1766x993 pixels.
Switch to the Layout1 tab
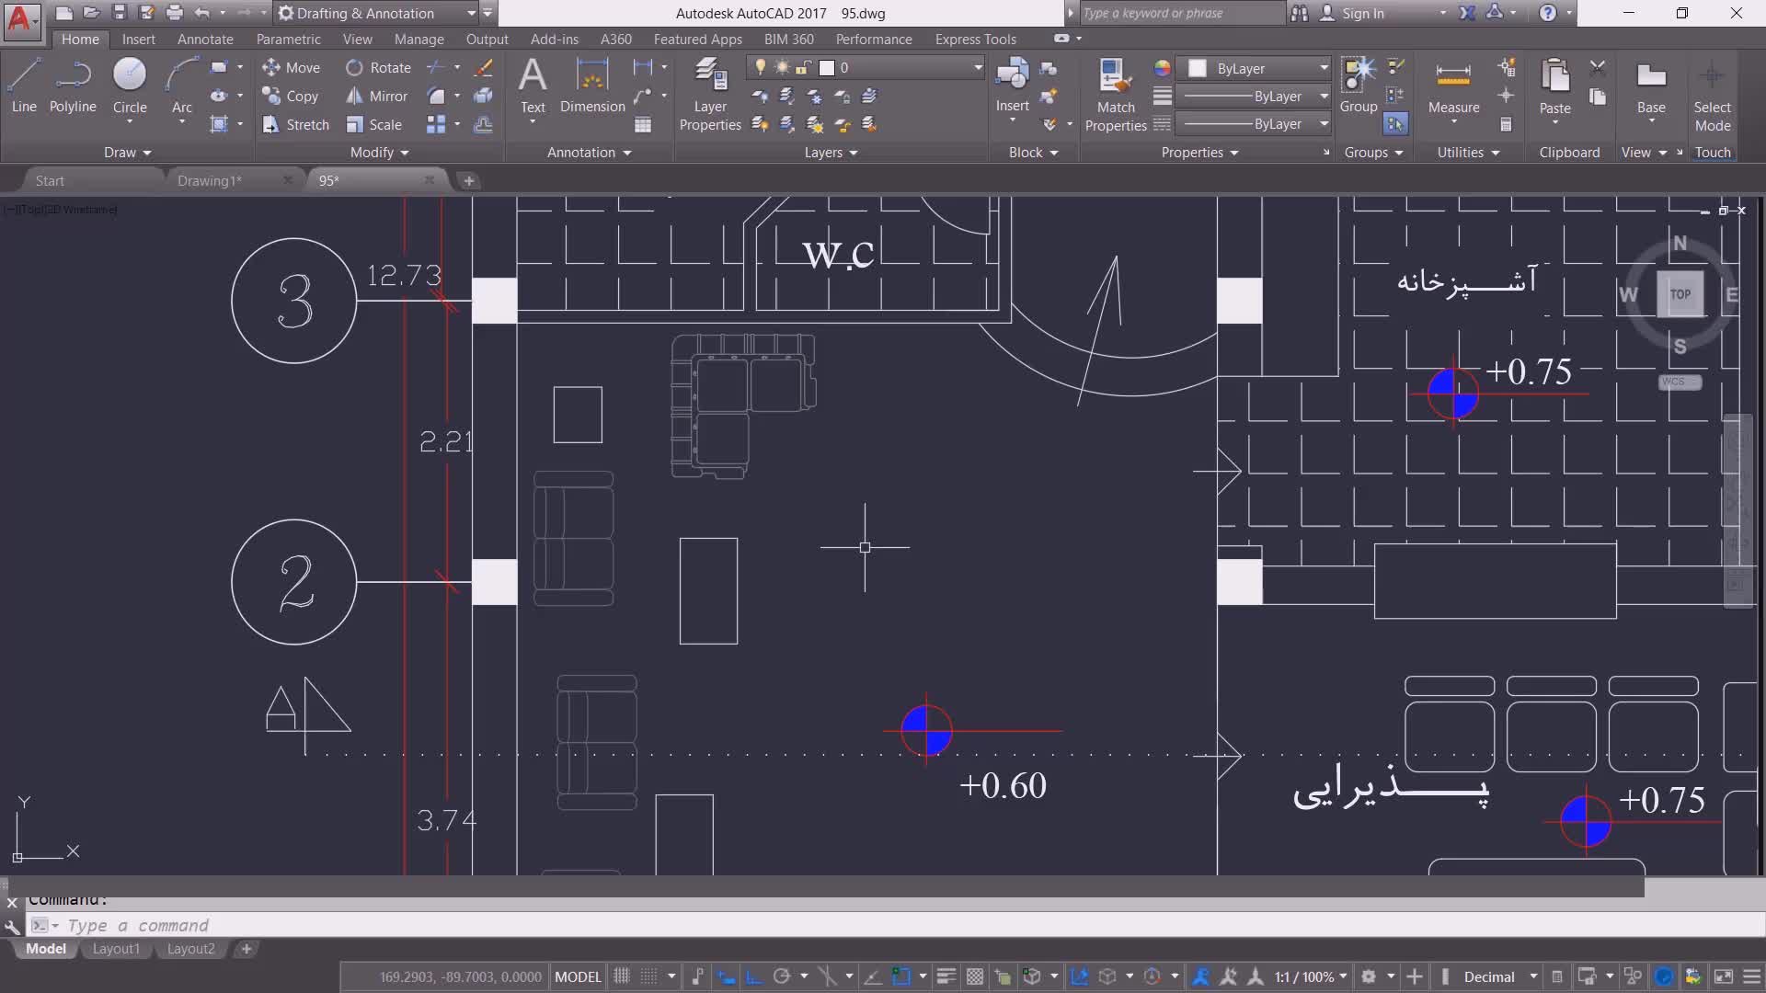click(x=116, y=949)
